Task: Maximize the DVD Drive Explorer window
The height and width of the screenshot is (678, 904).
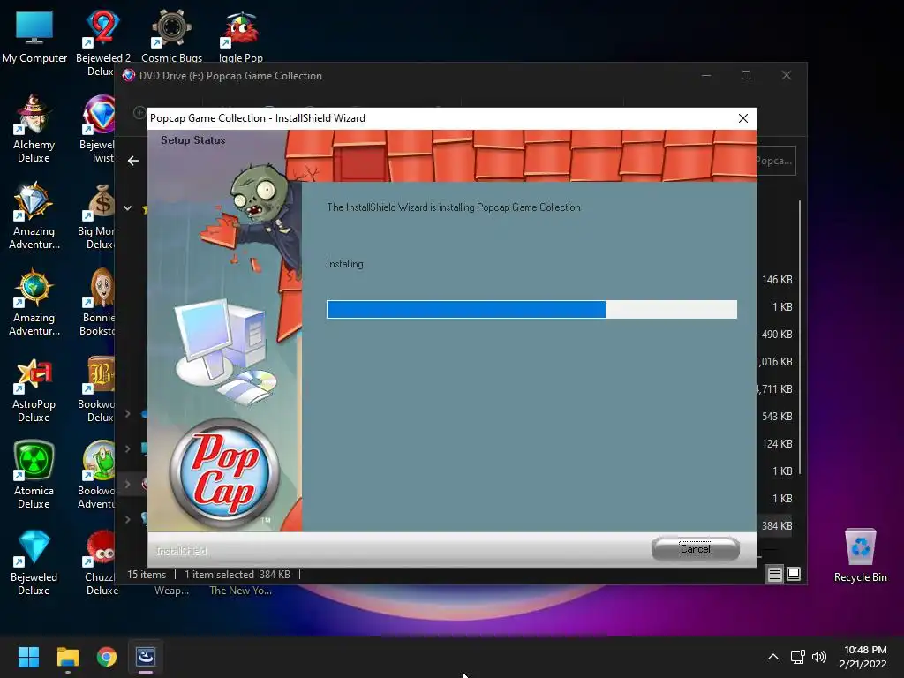Action: coord(746,76)
